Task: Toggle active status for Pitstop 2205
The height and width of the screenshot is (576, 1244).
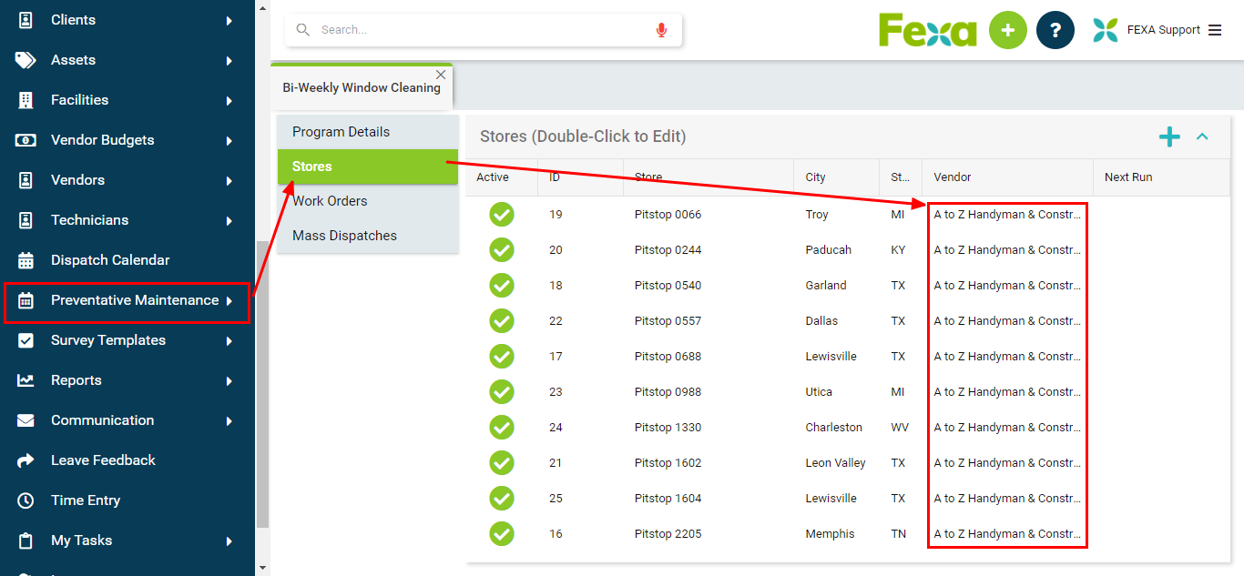Action: (502, 534)
